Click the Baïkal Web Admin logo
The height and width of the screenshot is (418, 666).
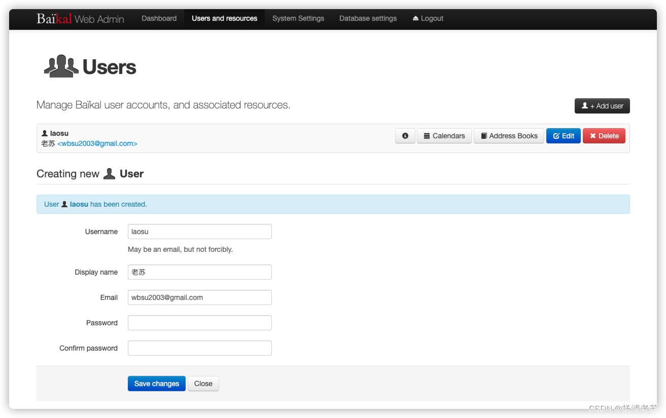(x=80, y=19)
